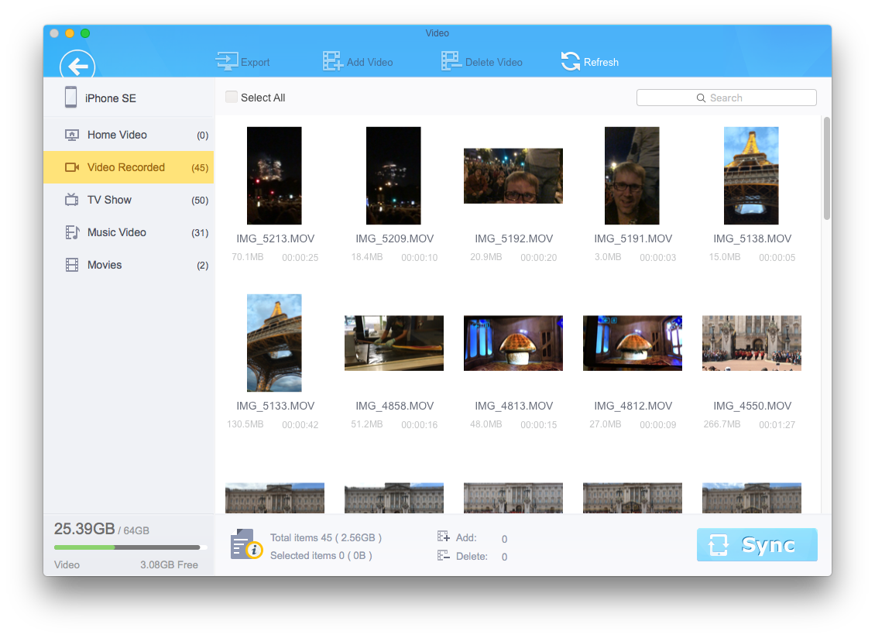Select the iPhone SE device entry
The image size is (875, 638).
pyautogui.click(x=108, y=98)
